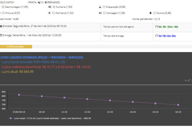
Task: Click the Funilaria gears icon
Action: [x=49, y=7]
